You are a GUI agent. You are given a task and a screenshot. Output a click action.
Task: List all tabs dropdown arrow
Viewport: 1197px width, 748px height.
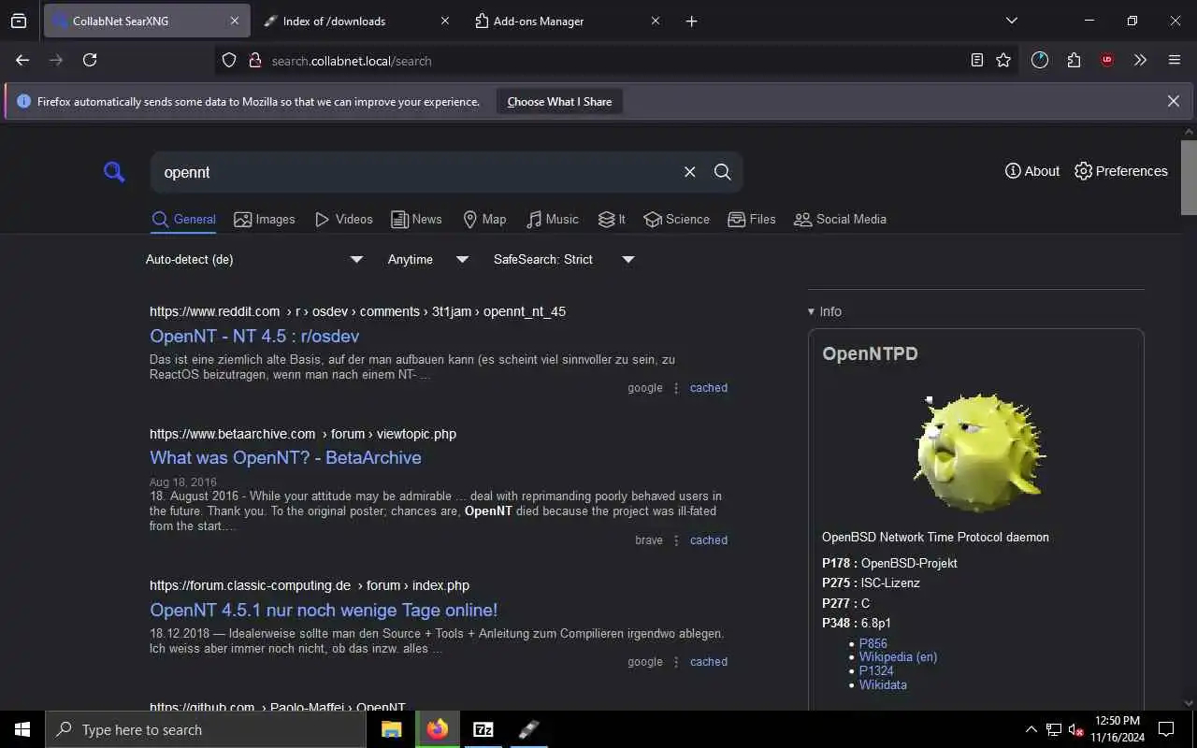[1011, 21]
